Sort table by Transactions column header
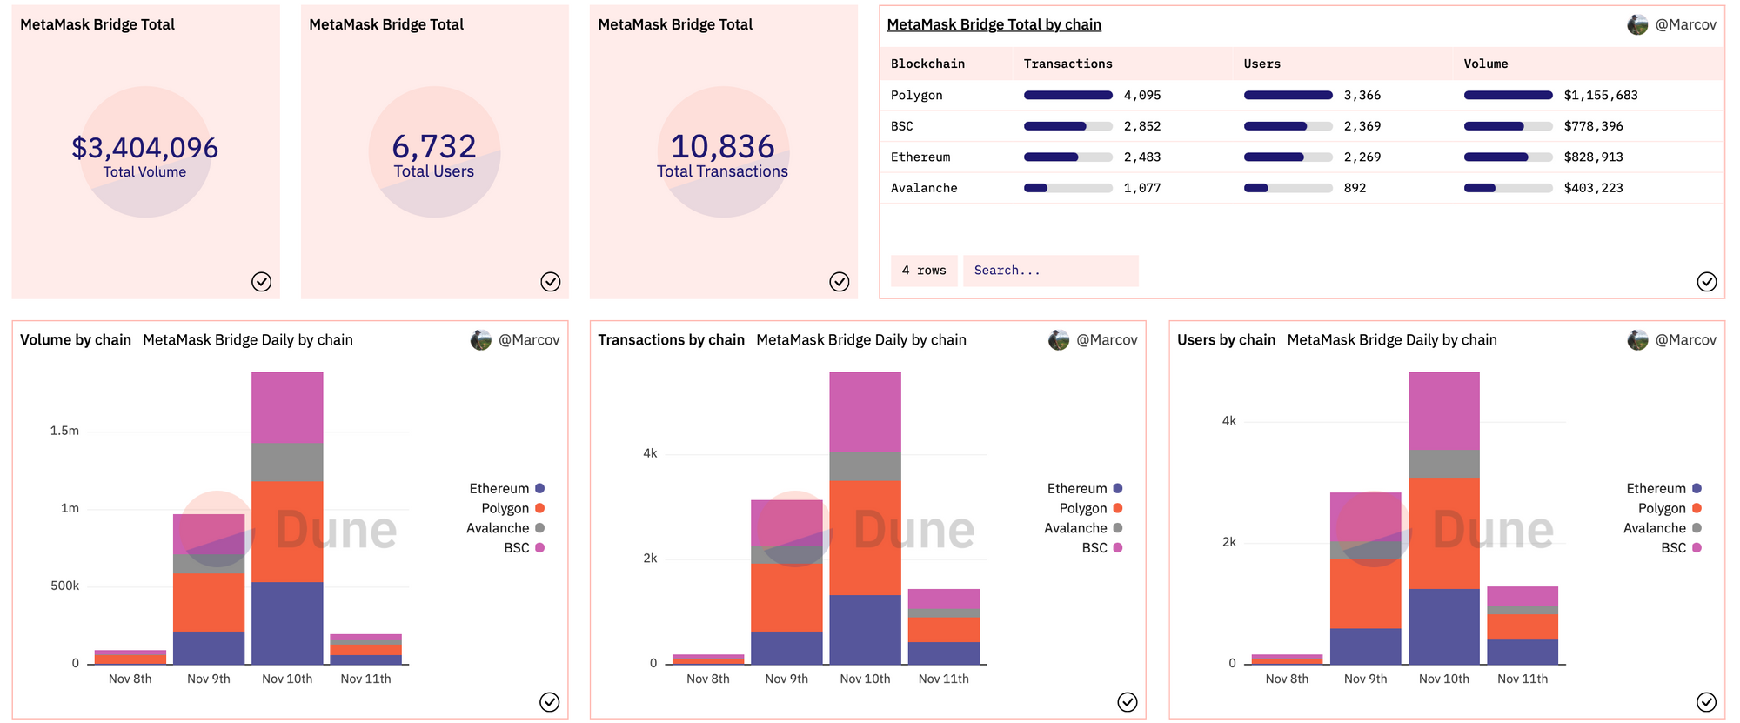 [x=1067, y=64]
